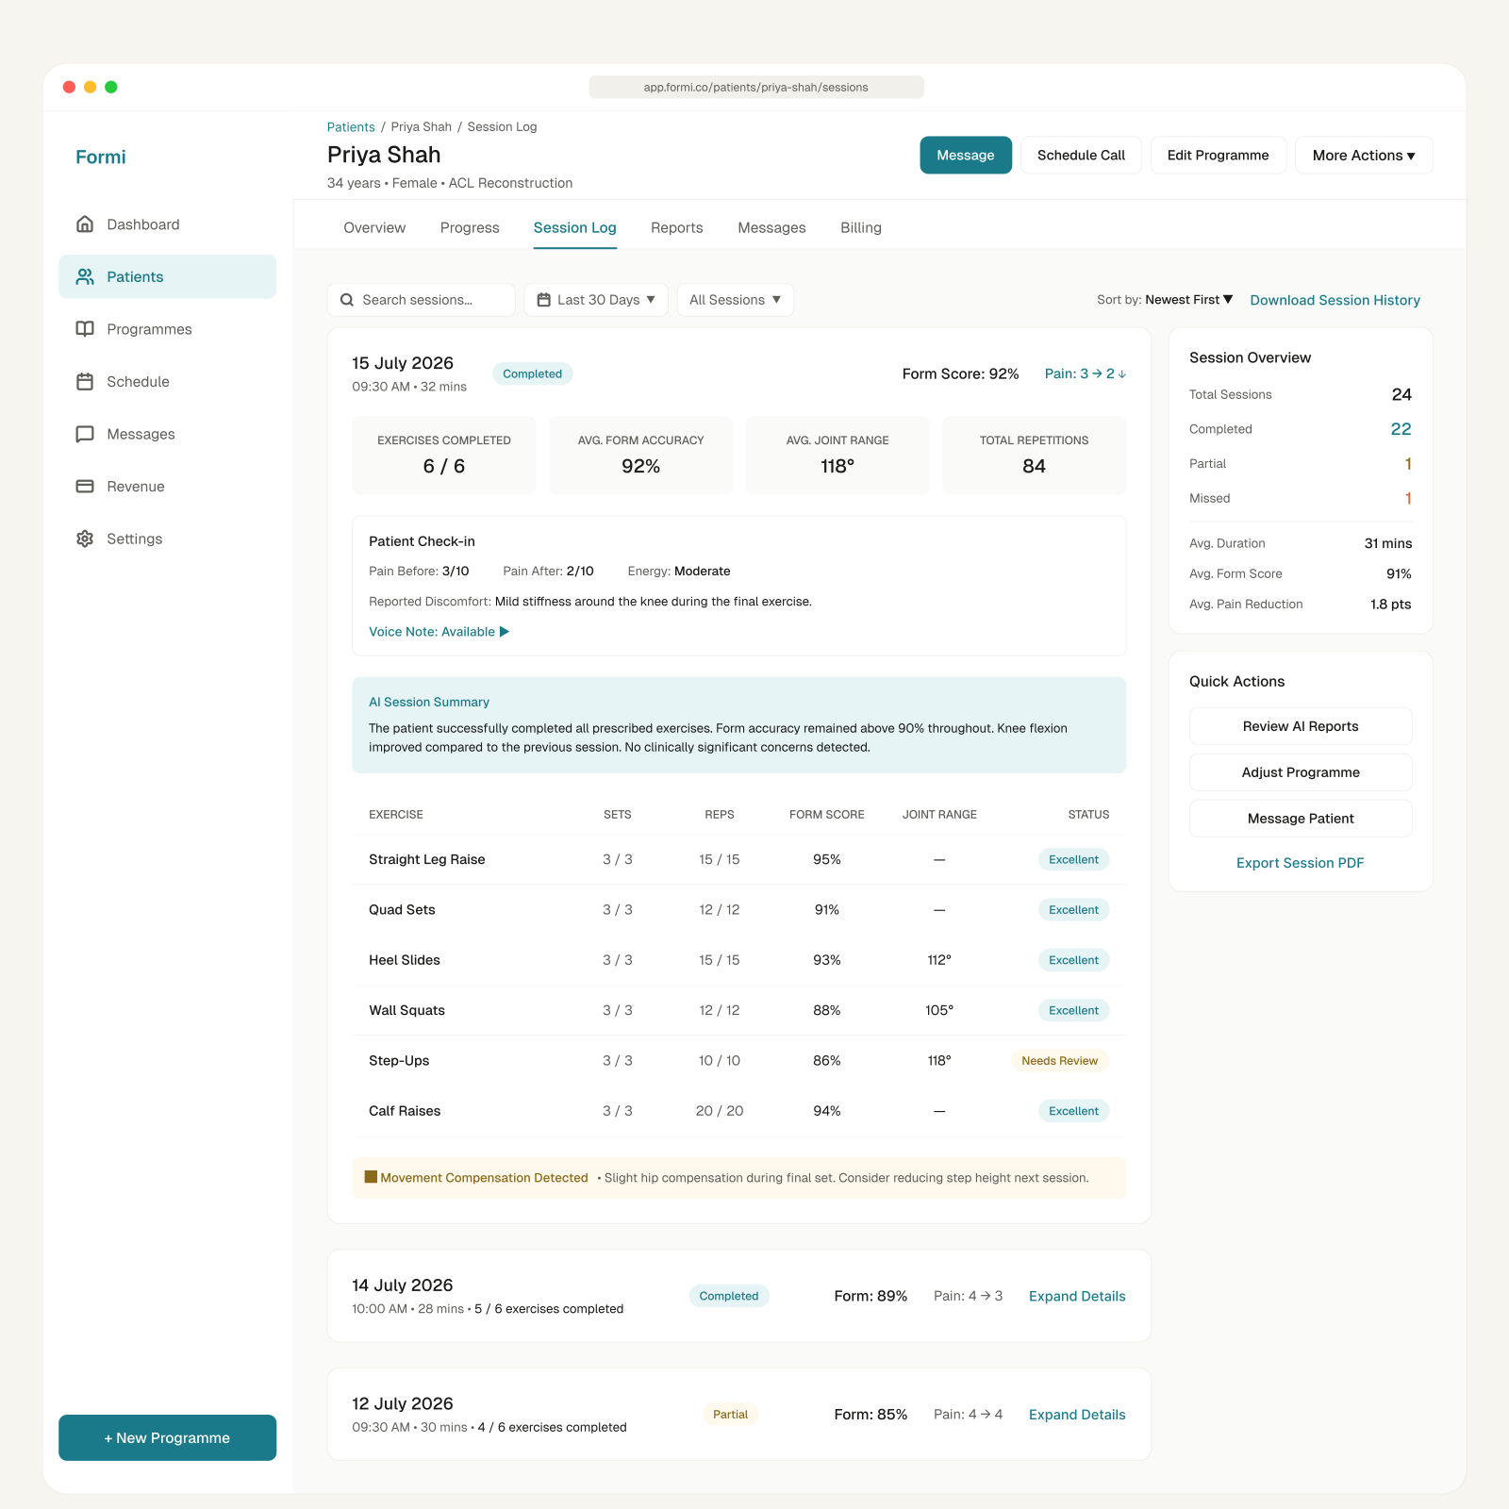Image resolution: width=1509 pixels, height=1509 pixels.
Task: Click the Completed badge on 15 July session
Action: click(x=533, y=373)
